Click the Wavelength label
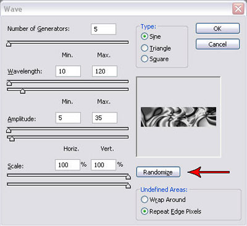Viewport: 247px width, 226px height. click(25, 72)
